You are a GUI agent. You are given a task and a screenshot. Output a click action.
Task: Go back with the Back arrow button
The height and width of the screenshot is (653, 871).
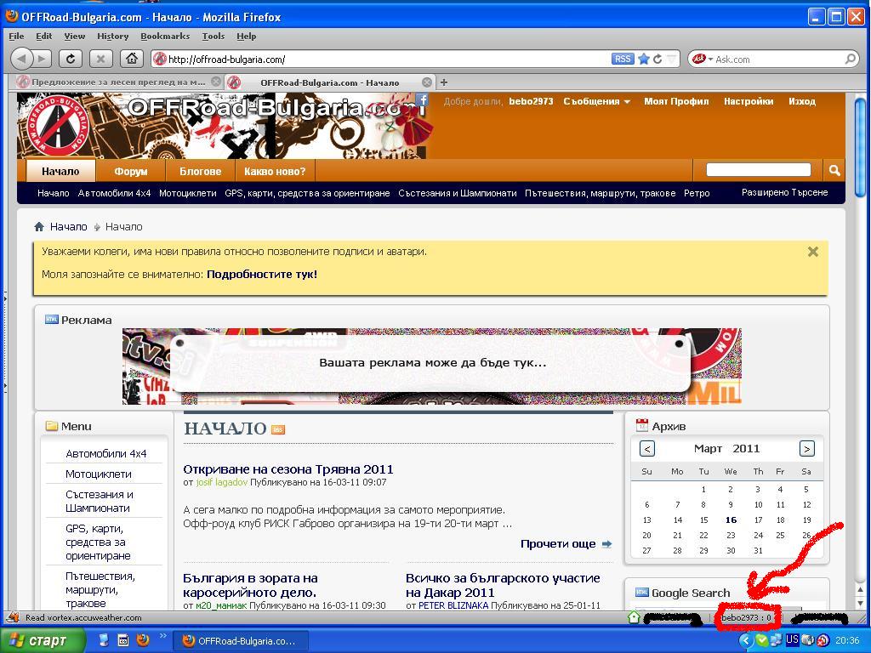coord(22,59)
